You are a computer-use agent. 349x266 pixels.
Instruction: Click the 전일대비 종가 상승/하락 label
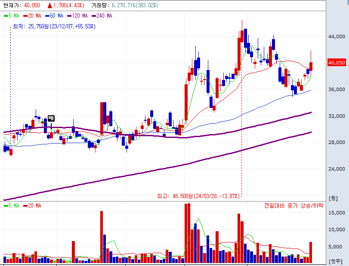(293, 205)
